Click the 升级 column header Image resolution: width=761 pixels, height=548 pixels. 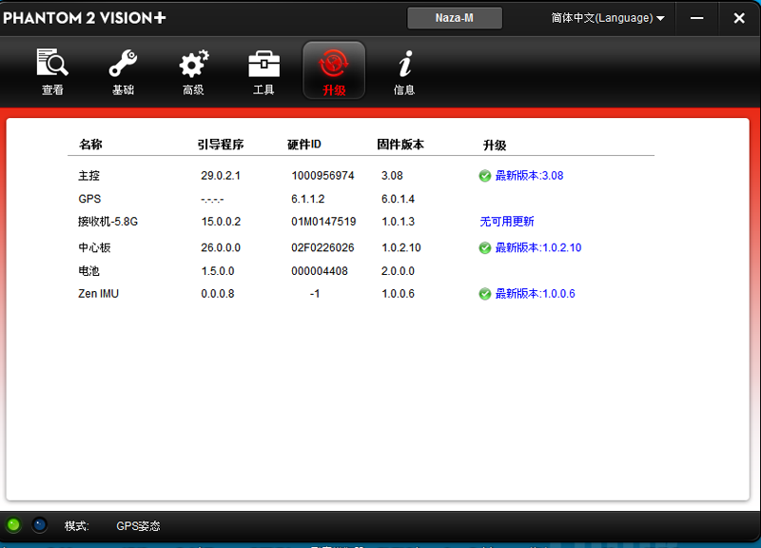click(495, 146)
